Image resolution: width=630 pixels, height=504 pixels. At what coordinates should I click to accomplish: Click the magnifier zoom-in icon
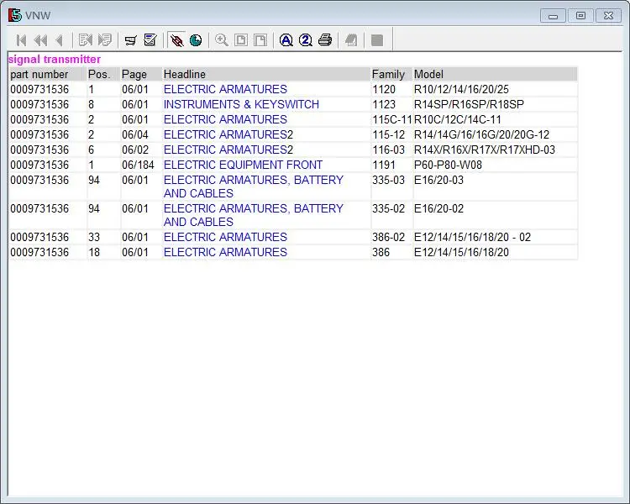click(x=222, y=40)
